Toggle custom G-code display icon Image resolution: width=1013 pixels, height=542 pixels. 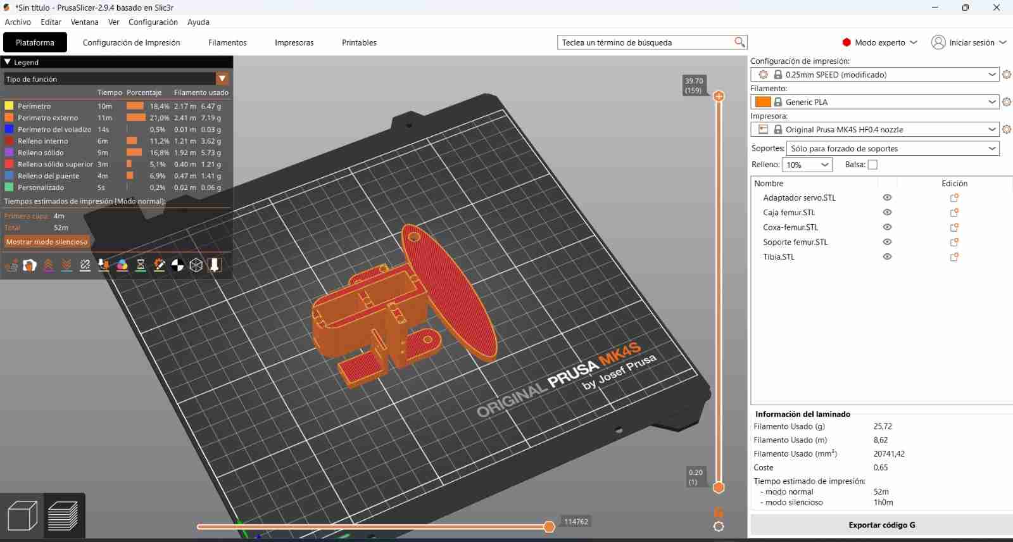[160, 265]
